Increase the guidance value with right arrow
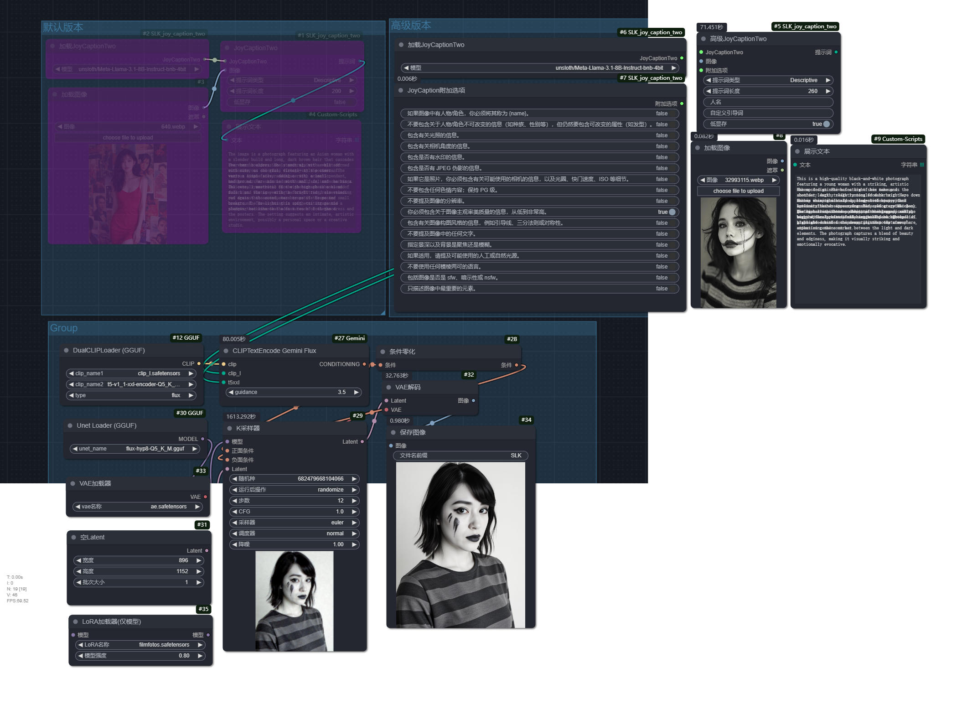 tap(356, 392)
